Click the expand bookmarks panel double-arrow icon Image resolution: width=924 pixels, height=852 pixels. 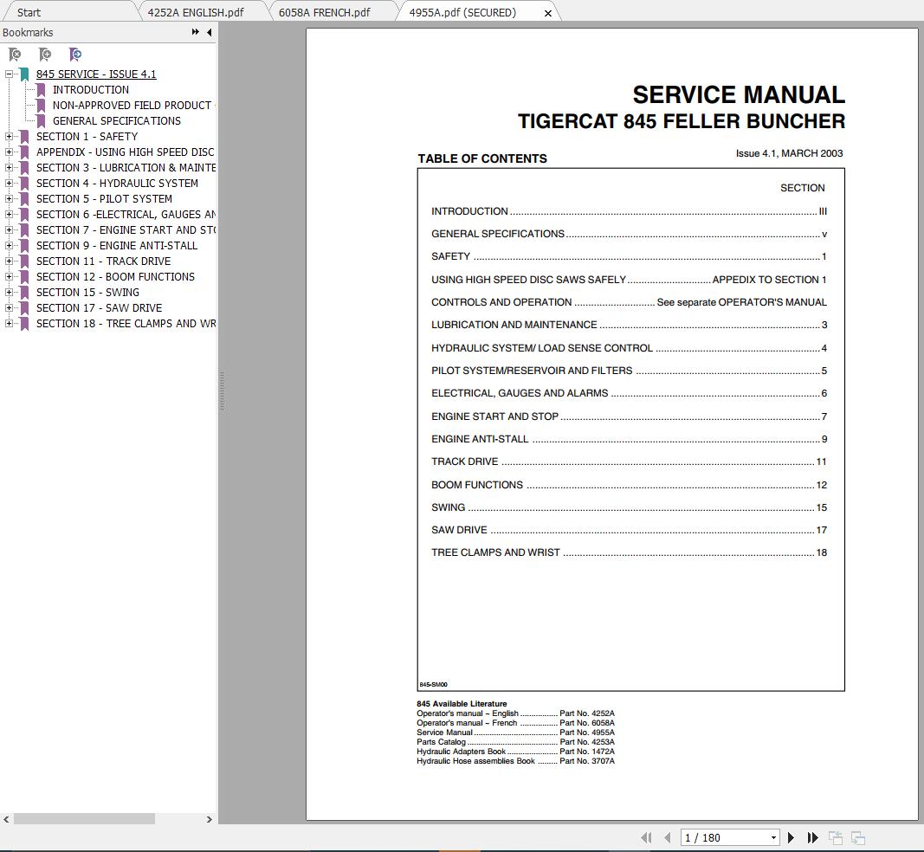pos(196,32)
